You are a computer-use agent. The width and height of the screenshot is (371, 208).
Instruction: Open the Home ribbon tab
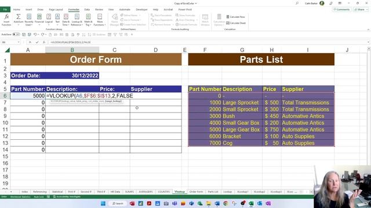click(17, 9)
